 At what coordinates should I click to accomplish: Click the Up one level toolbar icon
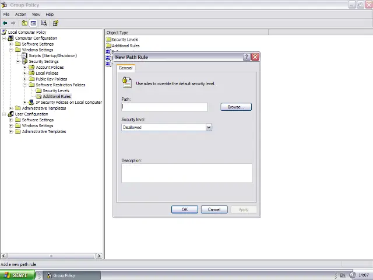point(24,23)
